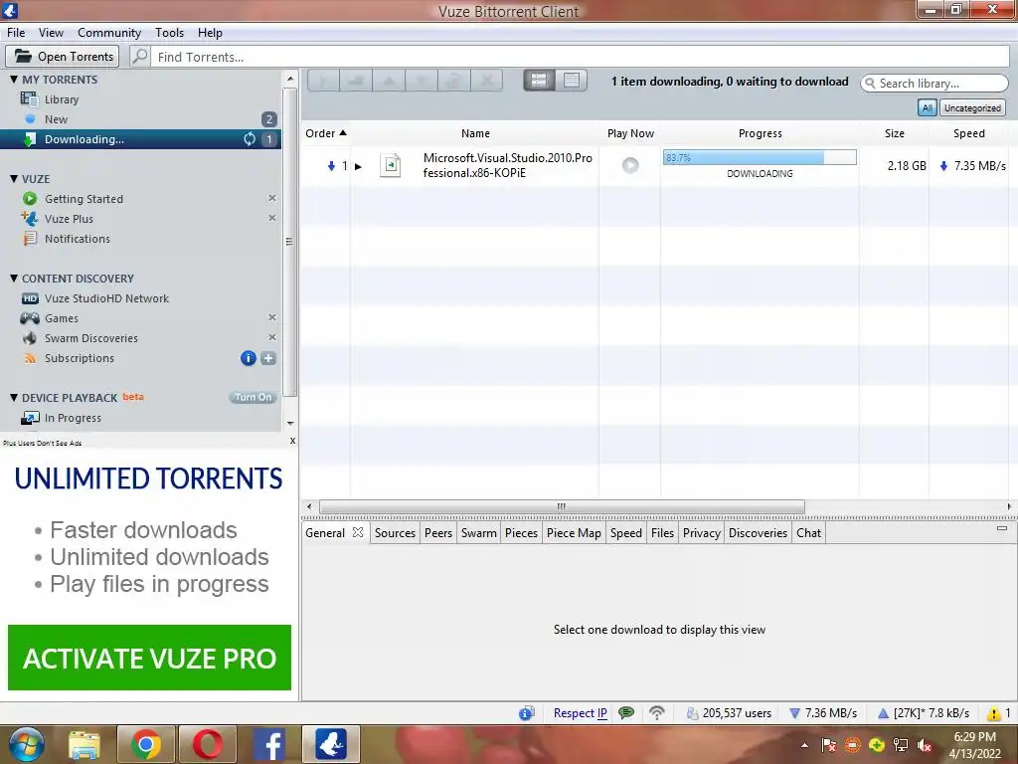This screenshot has width=1018, height=764.
Task: Open Games gamepad icon
Action: [x=29, y=318]
